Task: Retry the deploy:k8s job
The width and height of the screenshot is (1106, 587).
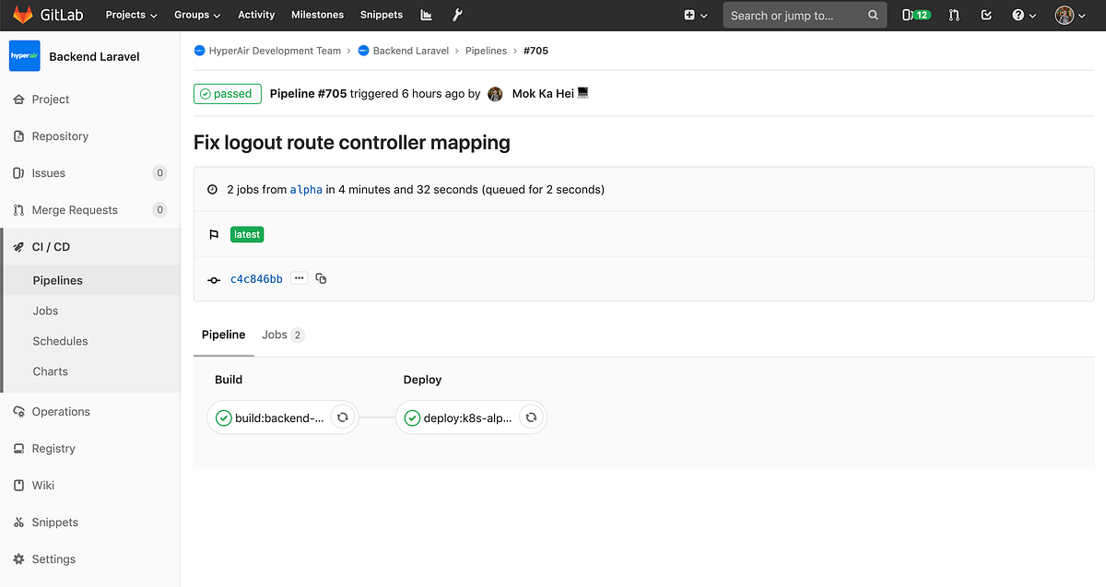Action: point(531,417)
